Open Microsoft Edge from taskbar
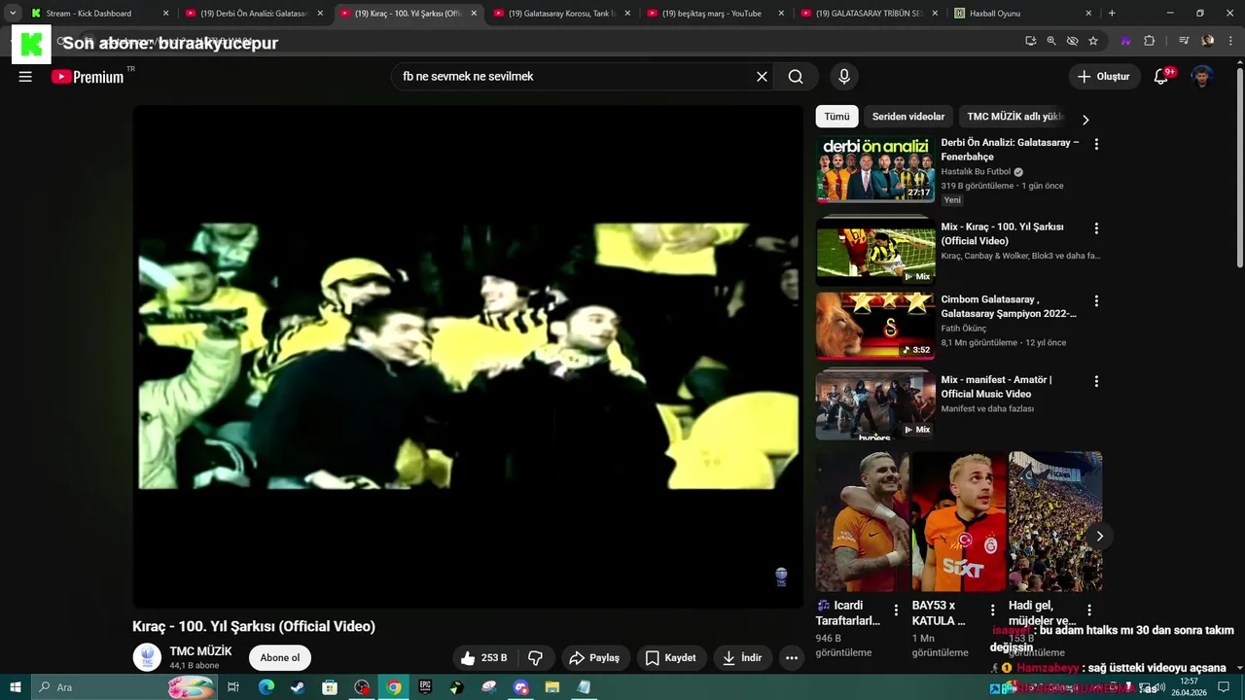1245x700 pixels. [x=266, y=687]
